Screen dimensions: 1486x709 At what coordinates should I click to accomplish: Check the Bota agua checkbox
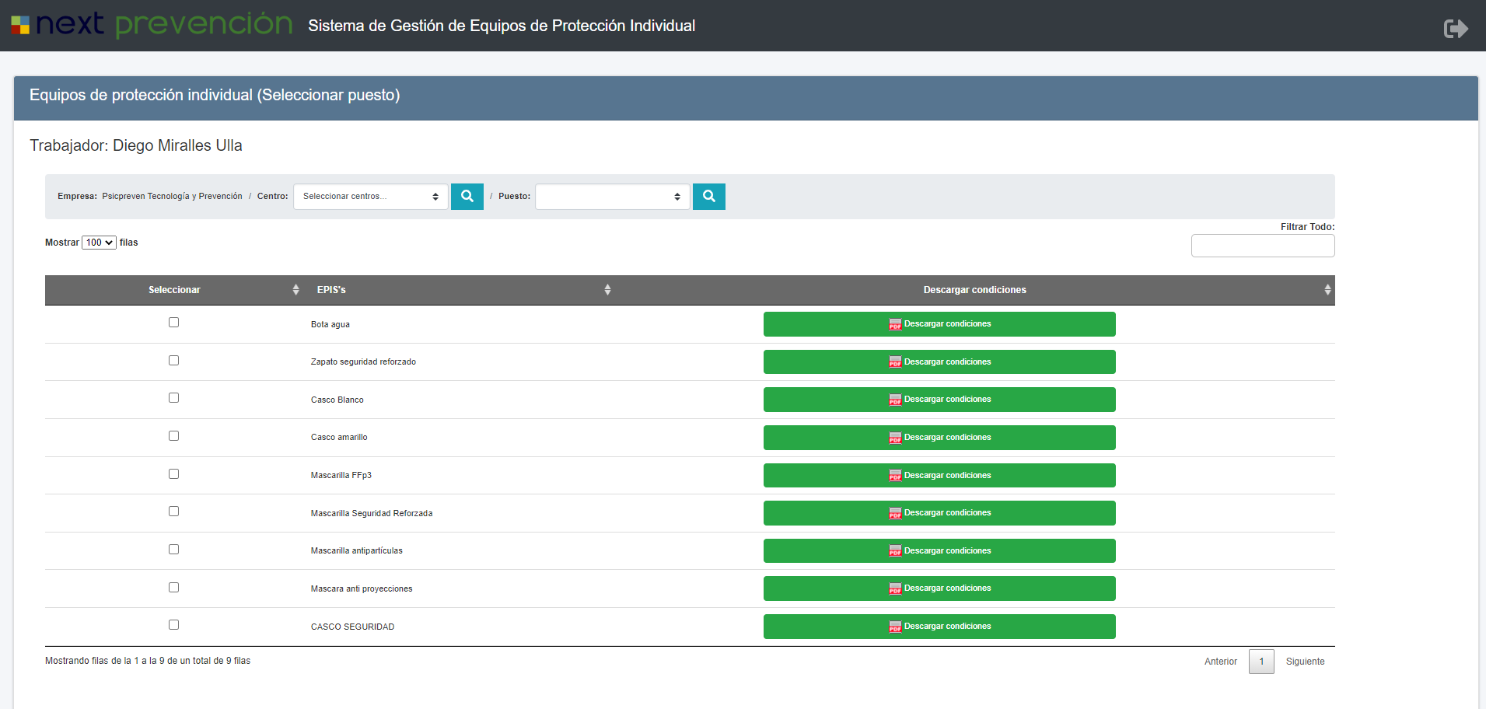(x=173, y=323)
